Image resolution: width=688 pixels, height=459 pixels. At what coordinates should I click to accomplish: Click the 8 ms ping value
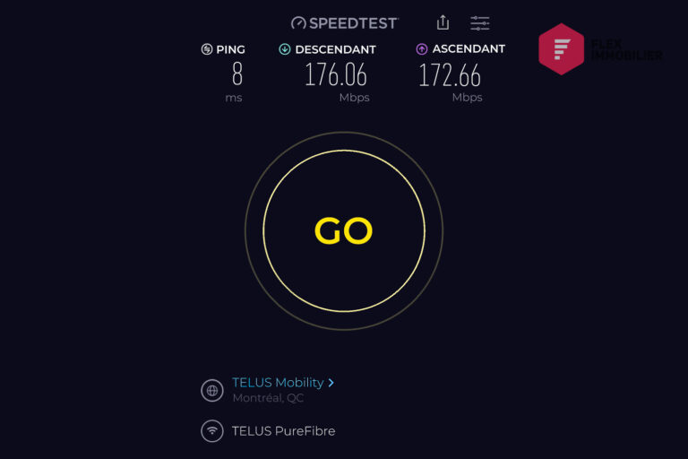236,74
